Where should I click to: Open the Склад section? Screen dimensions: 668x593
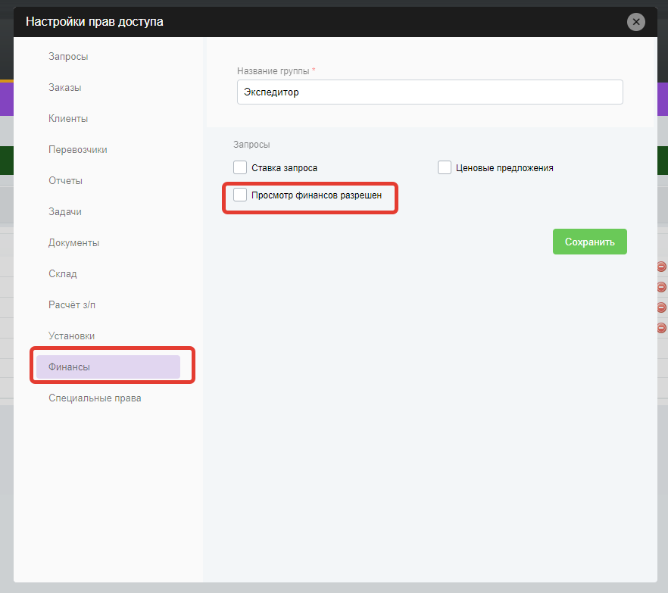tap(63, 274)
